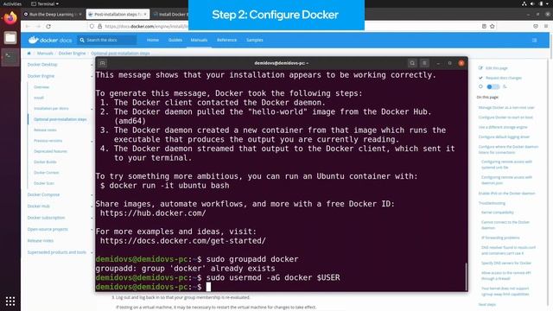Switch to the Install Docker browser tab
This screenshot has height=311, width=553.
click(171, 14)
